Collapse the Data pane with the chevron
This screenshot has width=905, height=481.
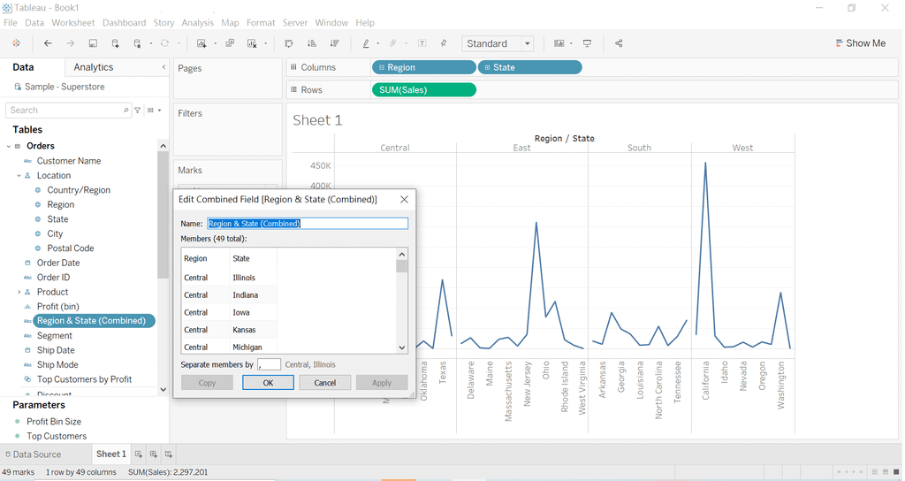164,67
